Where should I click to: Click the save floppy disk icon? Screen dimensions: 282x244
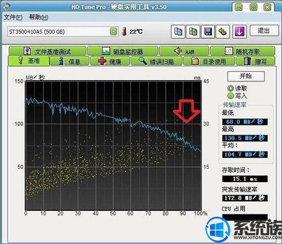pyautogui.click(x=208, y=32)
